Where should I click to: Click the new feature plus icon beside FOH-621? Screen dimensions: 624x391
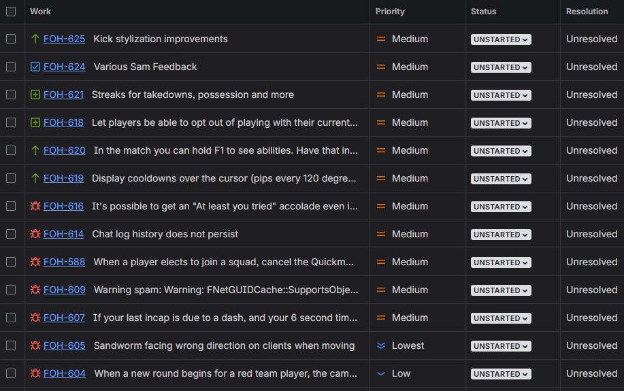(35, 95)
